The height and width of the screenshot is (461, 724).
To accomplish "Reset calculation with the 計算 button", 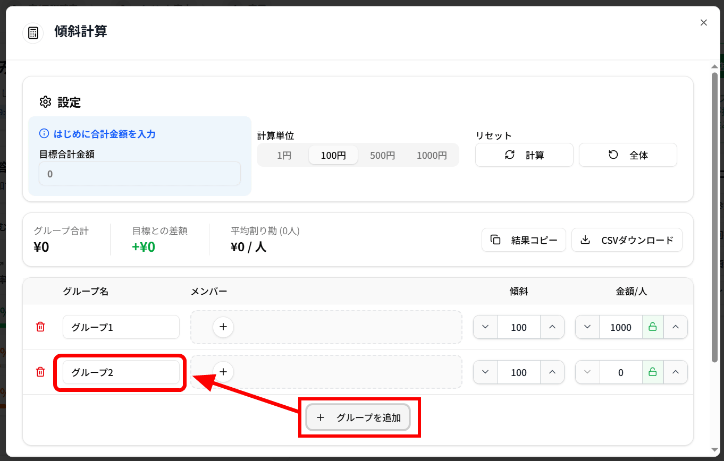I will pyautogui.click(x=524, y=155).
